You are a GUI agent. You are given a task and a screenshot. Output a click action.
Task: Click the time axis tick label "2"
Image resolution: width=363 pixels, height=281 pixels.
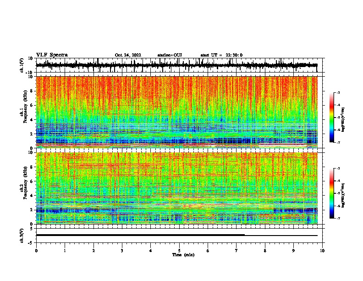click(93, 251)
